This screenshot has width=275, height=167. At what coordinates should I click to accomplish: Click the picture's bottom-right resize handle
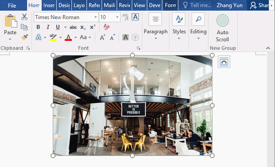(212, 155)
